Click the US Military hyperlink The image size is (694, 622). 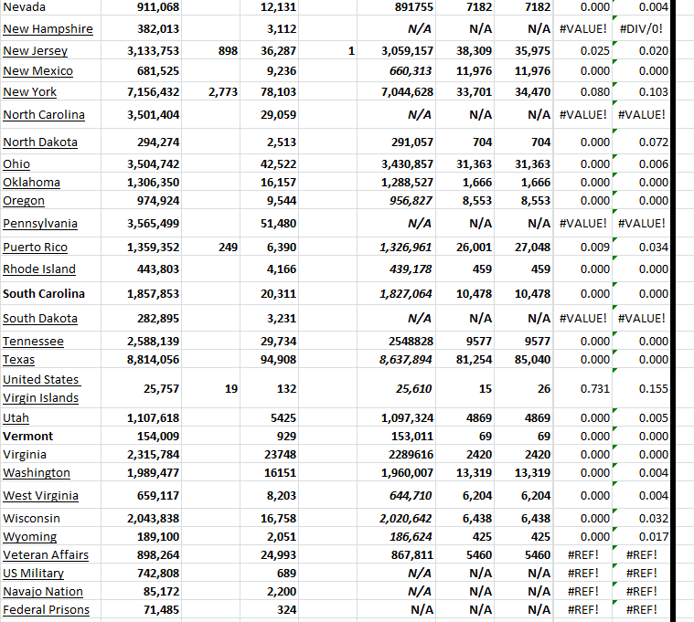pos(33,574)
